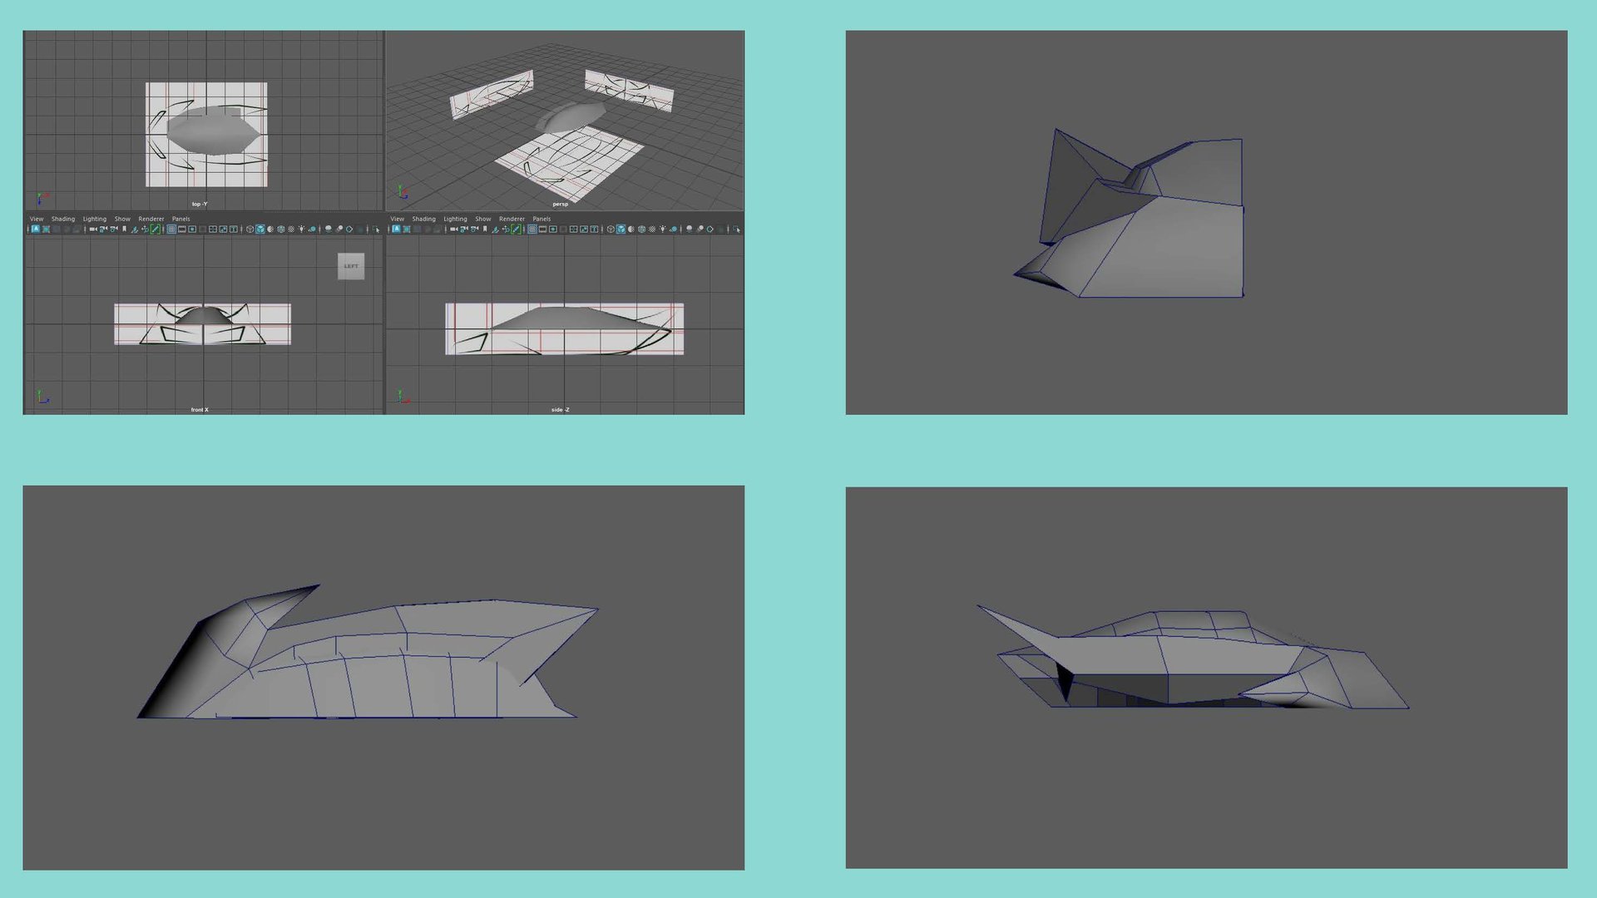Open Renderer menu in side view panel

tap(512, 219)
